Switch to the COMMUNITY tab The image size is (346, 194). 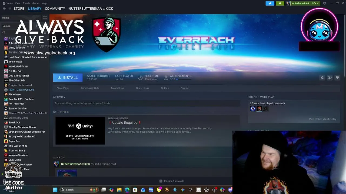pos(55,9)
